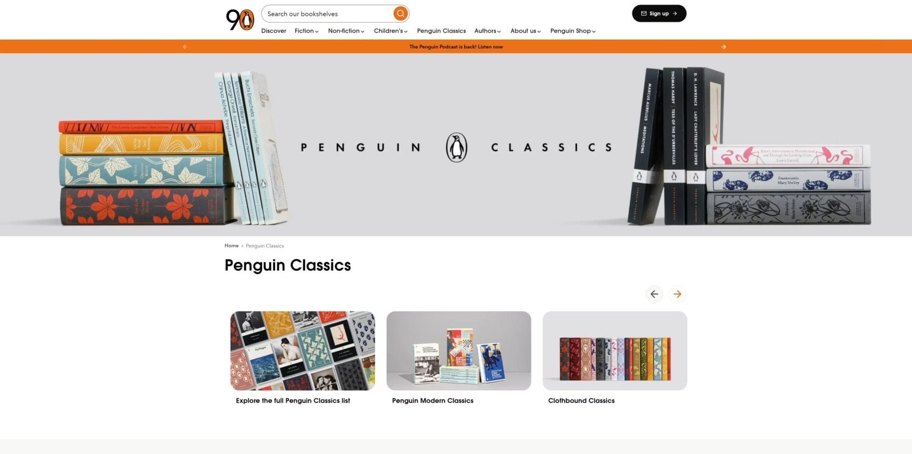Open the Authors dropdown
The height and width of the screenshot is (454, 912).
coord(487,31)
